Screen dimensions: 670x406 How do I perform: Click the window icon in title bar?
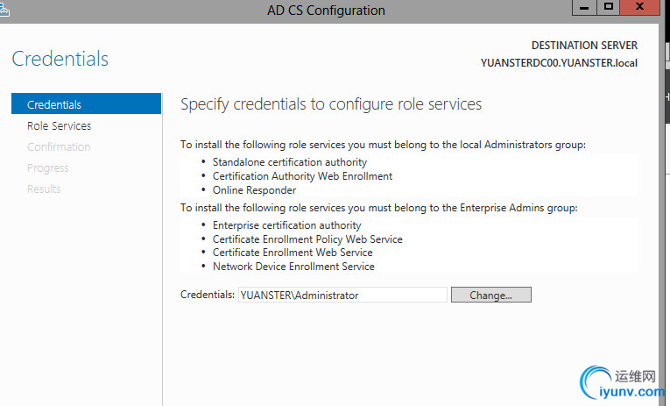tap(4, 8)
